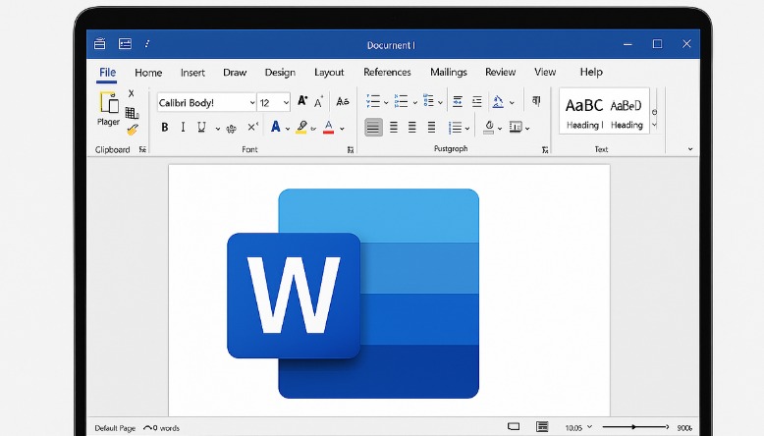764x436 pixels.
Task: Cut selection with the X icon
Action: 131,93
